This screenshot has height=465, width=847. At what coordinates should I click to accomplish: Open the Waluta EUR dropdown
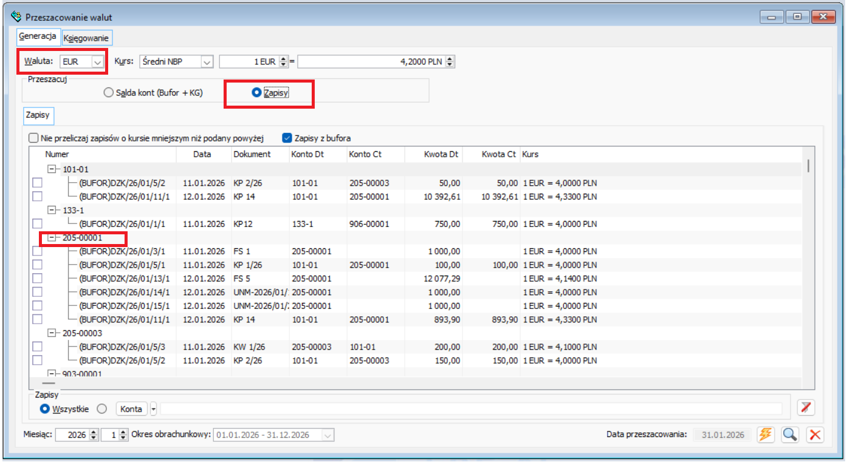click(97, 62)
